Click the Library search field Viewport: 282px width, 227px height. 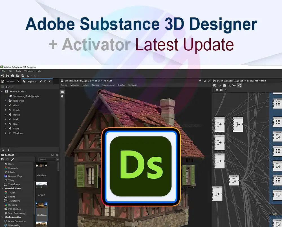tap(47, 159)
